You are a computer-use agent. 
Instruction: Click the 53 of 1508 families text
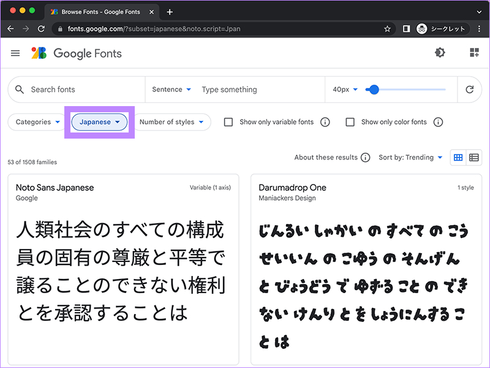tap(32, 162)
